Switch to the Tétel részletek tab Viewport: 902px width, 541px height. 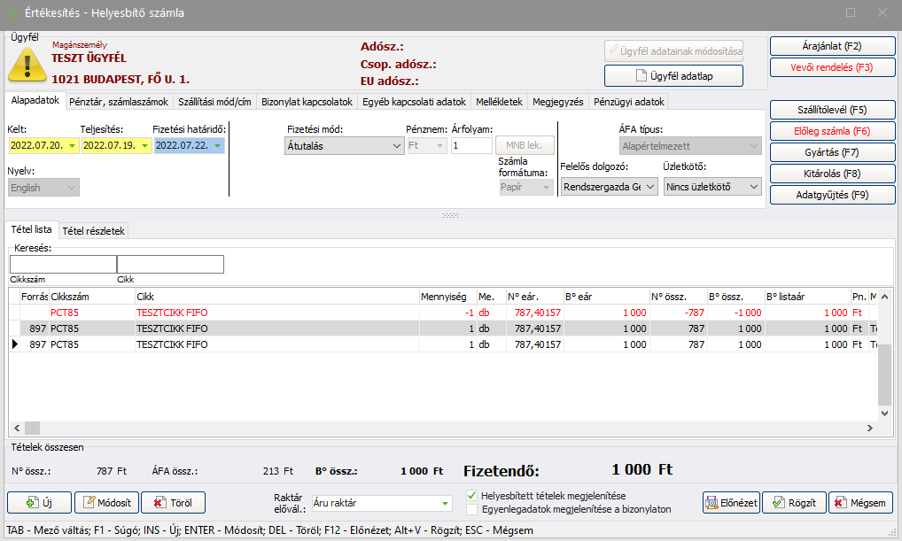coord(94,231)
